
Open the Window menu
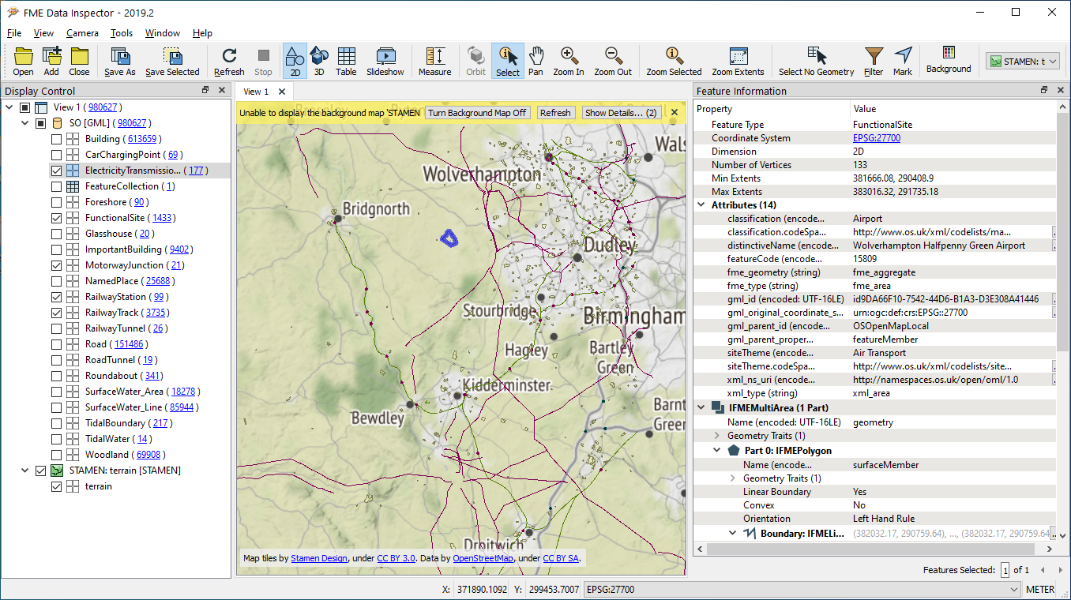pyautogui.click(x=163, y=33)
